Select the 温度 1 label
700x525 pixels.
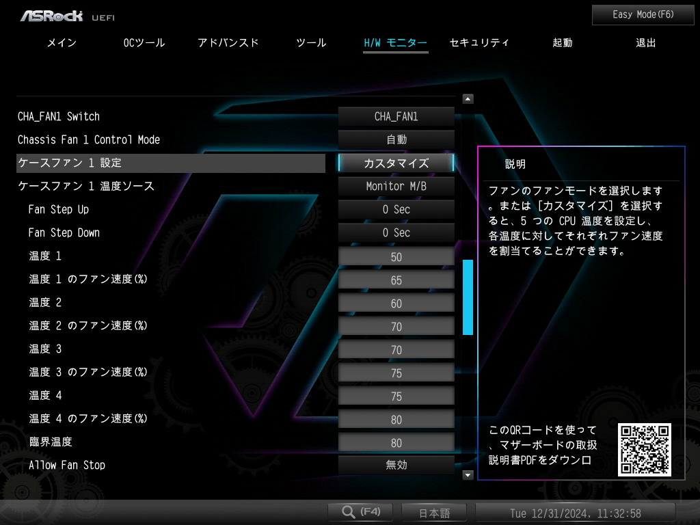[x=45, y=256]
